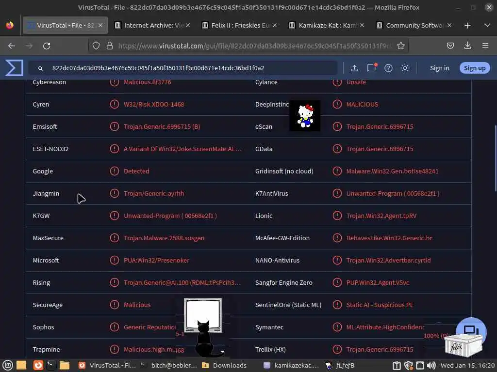The height and width of the screenshot is (372, 497).
Task: Switch to bitch@bebier terminal taskbar entry
Action: (168, 365)
